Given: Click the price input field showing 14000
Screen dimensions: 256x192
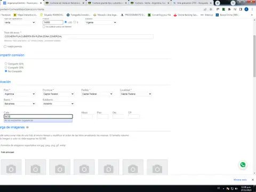Looking at the screenshot, I should click(x=53, y=22).
